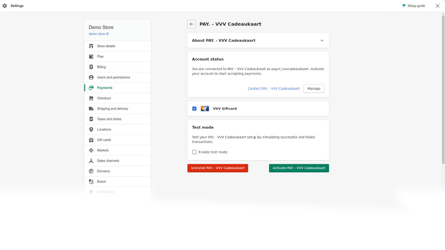The width and height of the screenshot is (445, 250).
Task: Click the Setup guide flag icon
Action: [x=404, y=6]
